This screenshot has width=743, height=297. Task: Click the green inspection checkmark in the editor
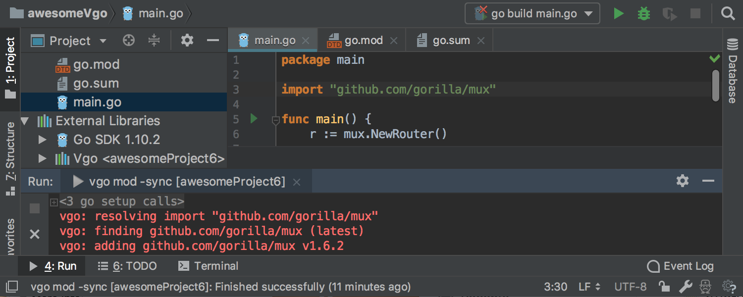[714, 59]
